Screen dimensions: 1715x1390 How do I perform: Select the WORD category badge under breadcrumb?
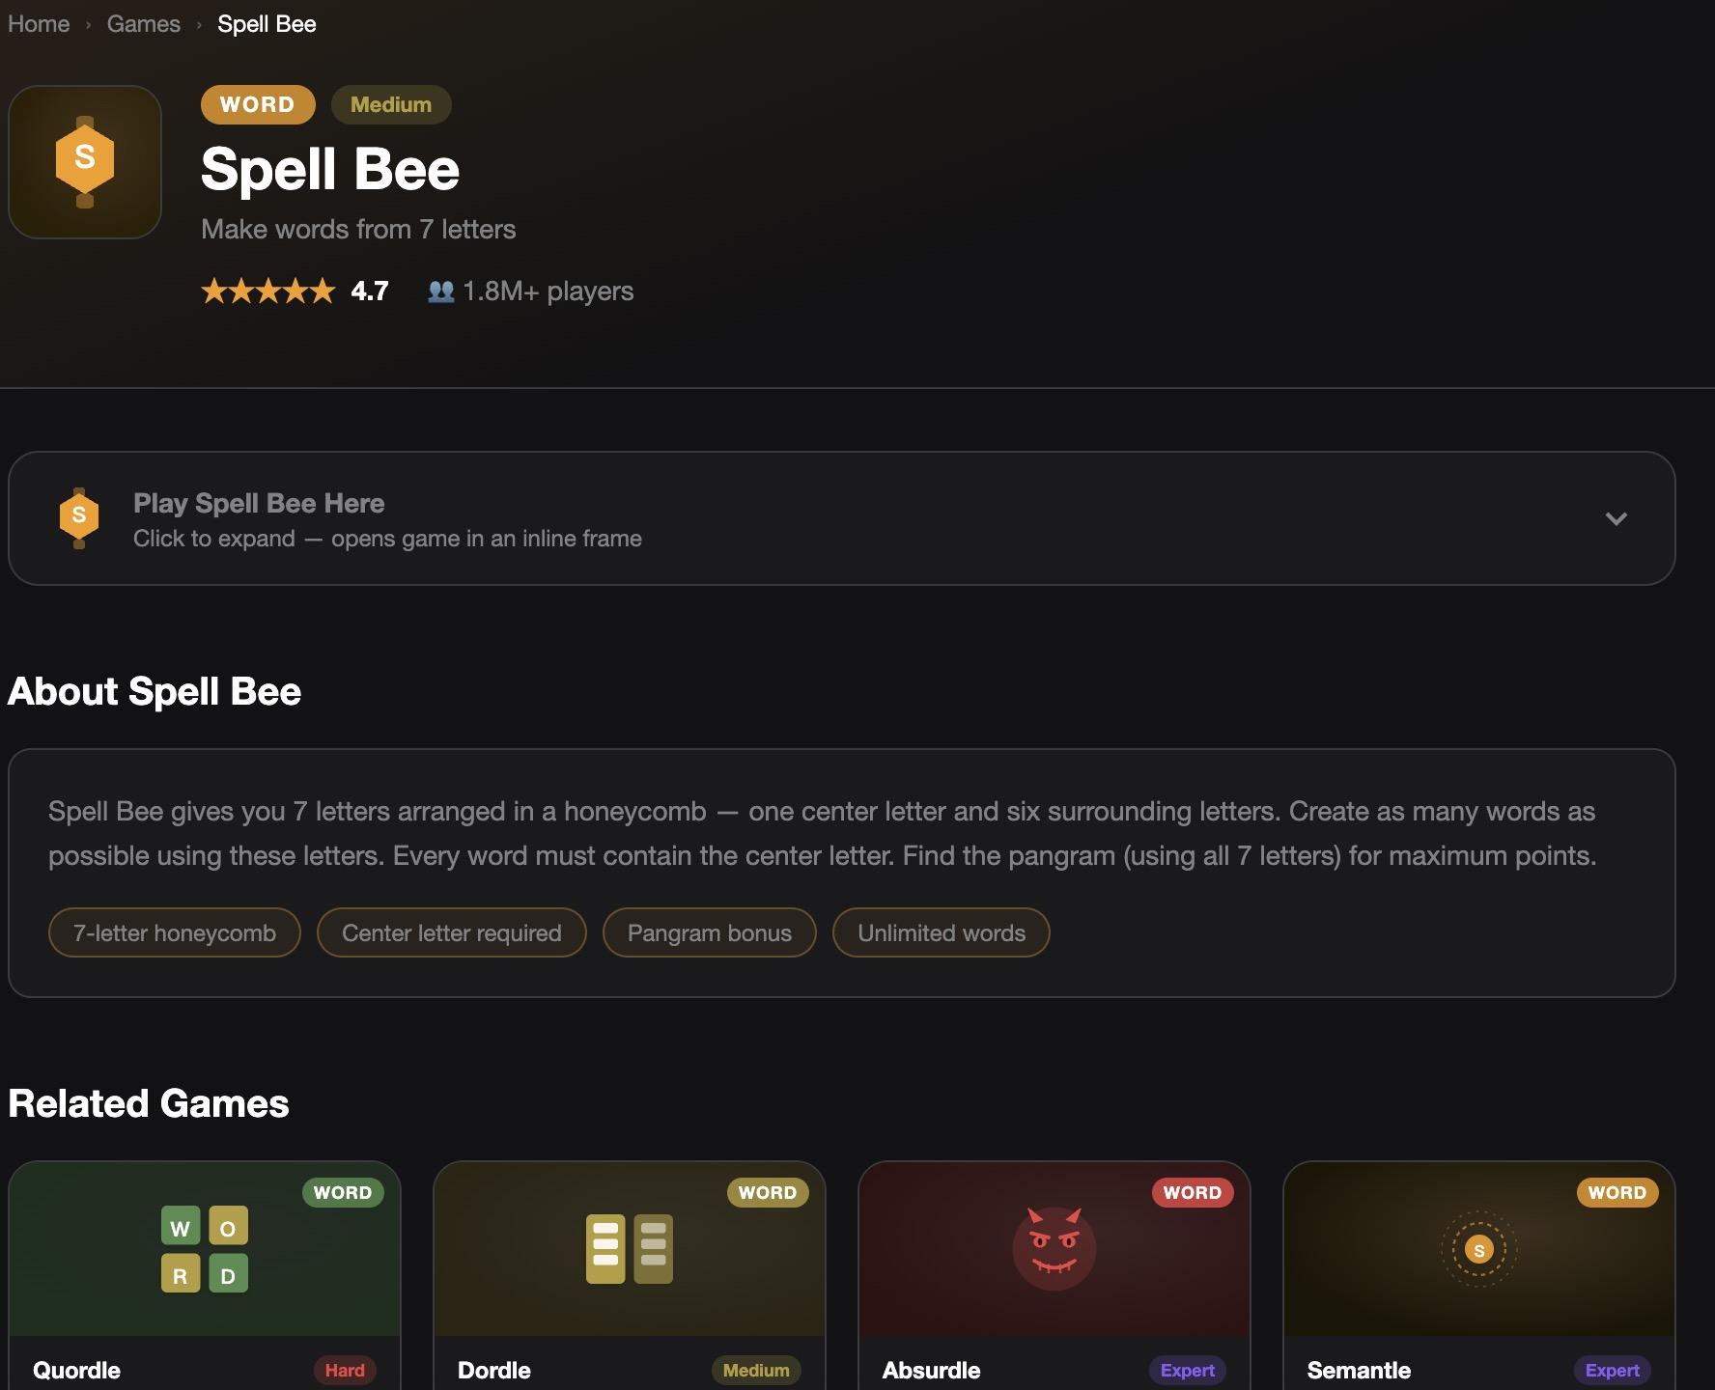257,105
